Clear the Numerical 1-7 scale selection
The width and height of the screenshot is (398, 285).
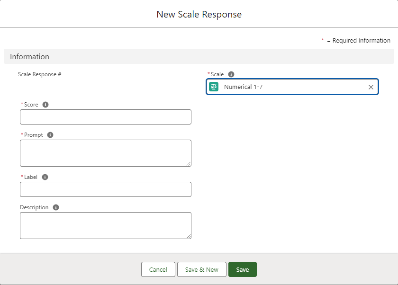[371, 87]
